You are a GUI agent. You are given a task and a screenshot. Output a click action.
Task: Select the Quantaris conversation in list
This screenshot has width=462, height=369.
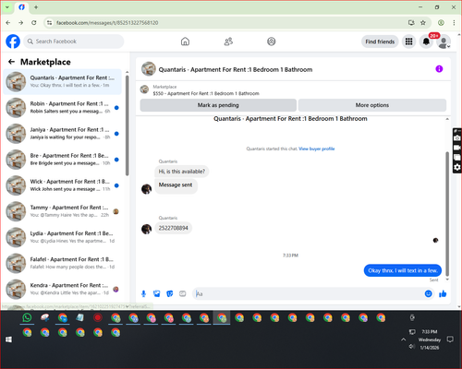pyautogui.click(x=63, y=82)
